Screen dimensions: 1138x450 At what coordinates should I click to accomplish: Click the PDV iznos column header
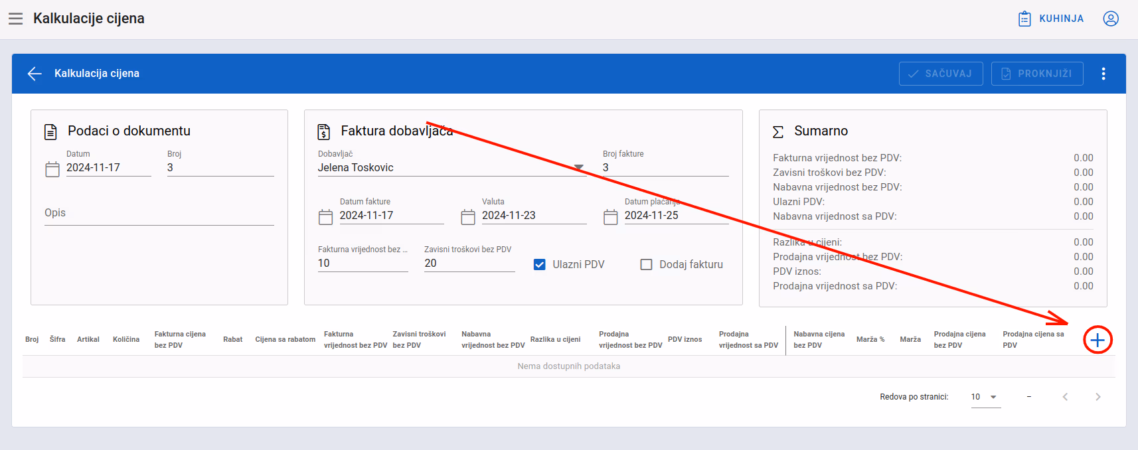tap(685, 339)
